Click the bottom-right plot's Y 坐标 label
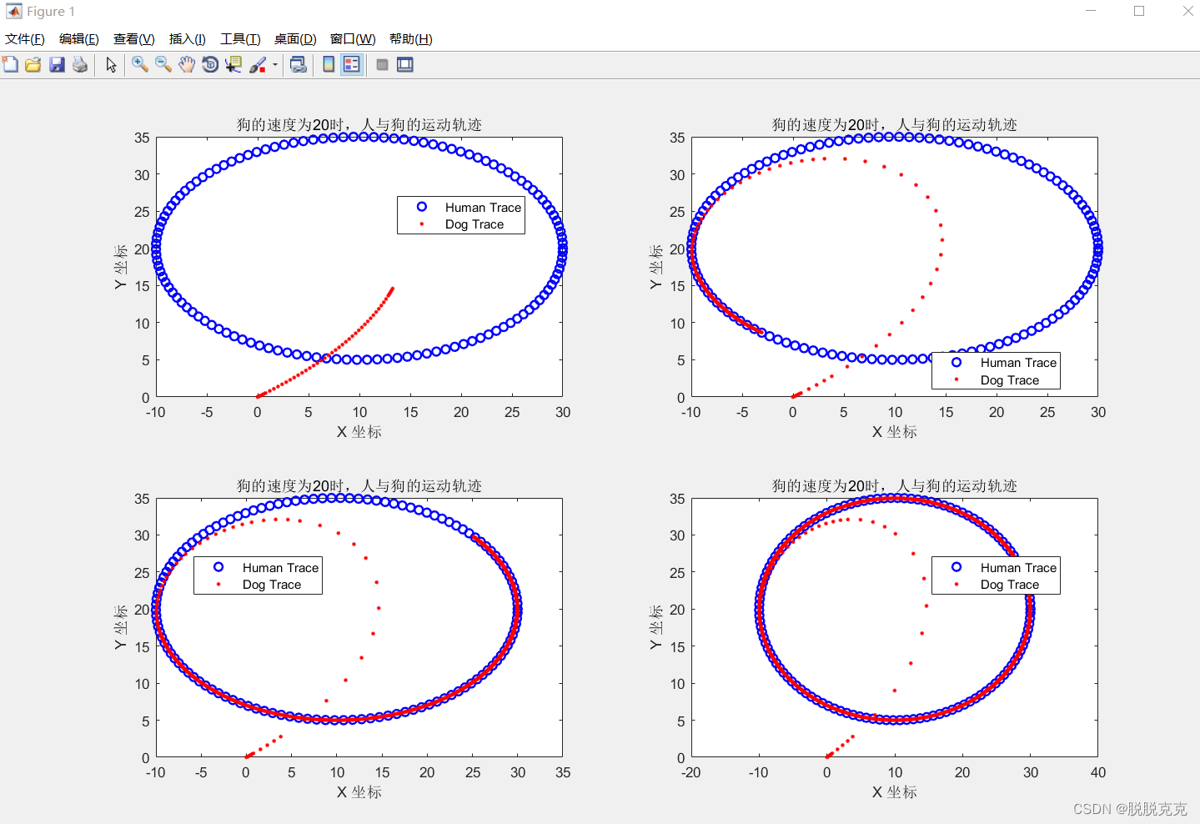Image resolution: width=1200 pixels, height=824 pixels. point(655,627)
